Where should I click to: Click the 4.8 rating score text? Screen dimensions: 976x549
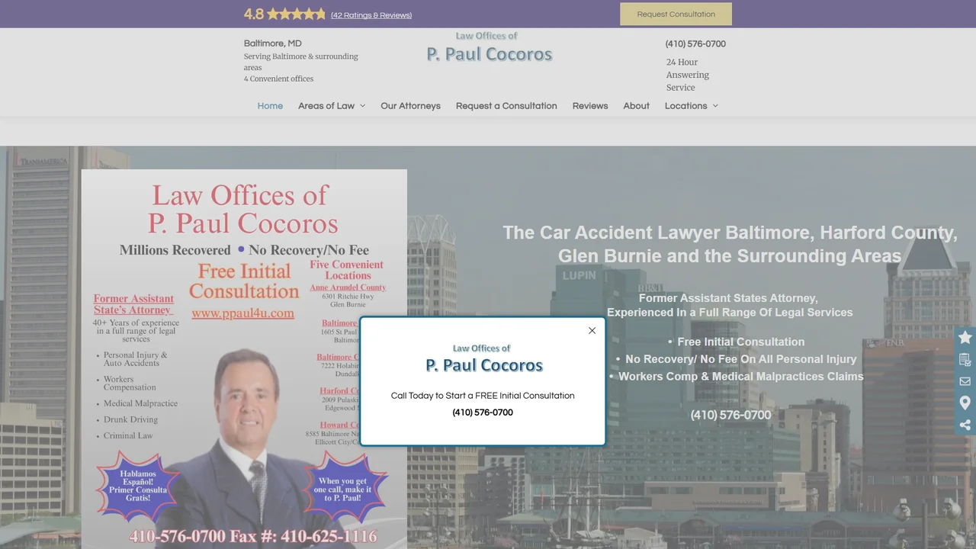pyautogui.click(x=254, y=14)
